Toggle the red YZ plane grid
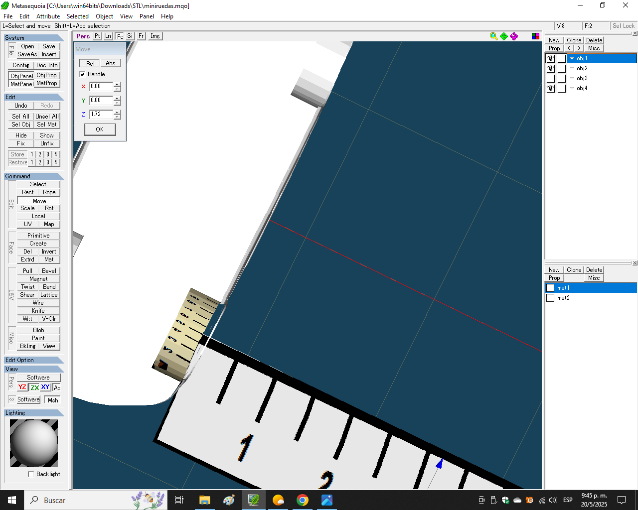 coord(22,387)
